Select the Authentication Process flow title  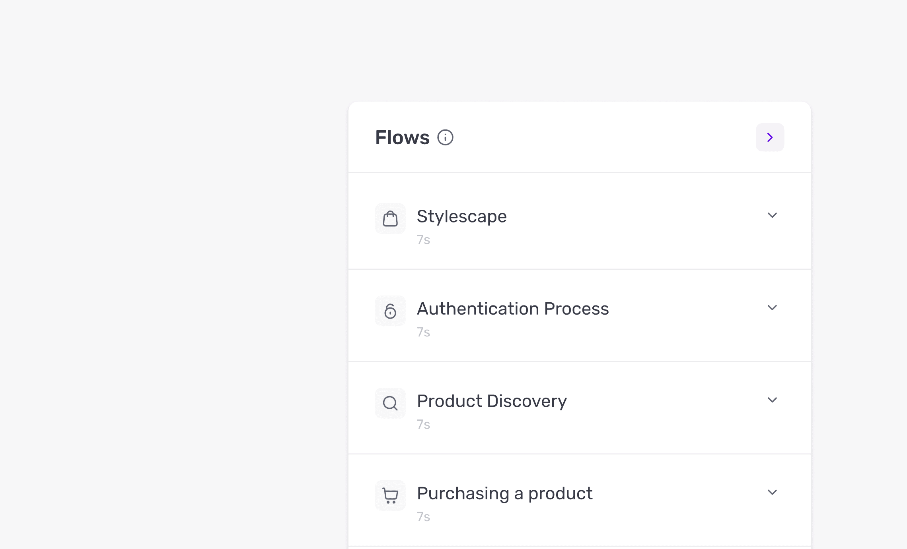click(x=513, y=309)
